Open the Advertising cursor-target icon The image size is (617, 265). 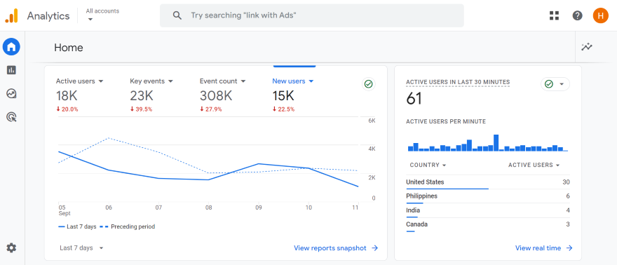(11, 117)
